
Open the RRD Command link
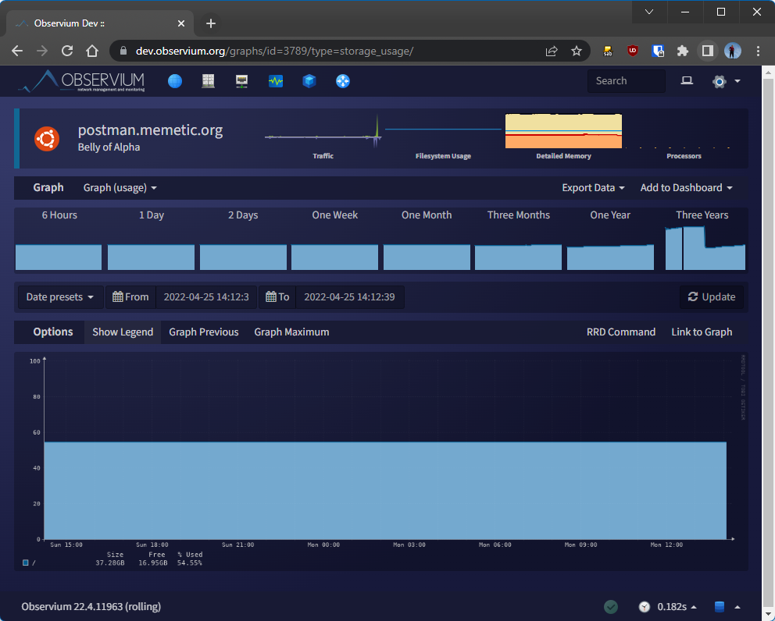[x=621, y=332]
